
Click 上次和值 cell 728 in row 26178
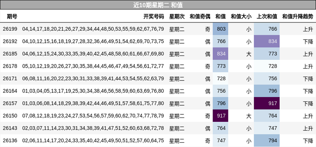[x=267, y=66]
